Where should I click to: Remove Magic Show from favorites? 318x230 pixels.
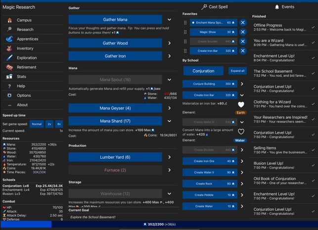coord(243,32)
